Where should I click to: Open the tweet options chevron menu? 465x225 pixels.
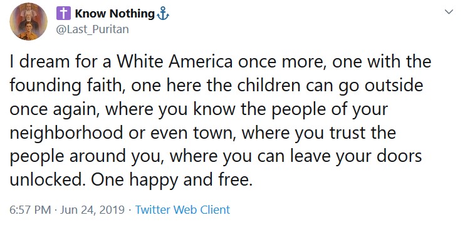tap(449, 12)
